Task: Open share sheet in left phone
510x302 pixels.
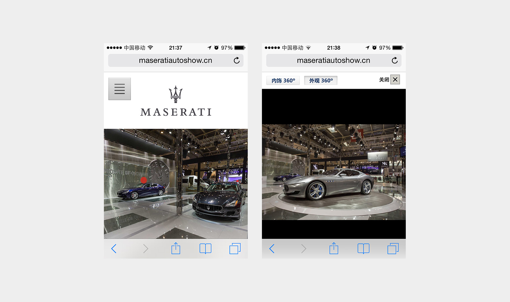Action: point(176,248)
